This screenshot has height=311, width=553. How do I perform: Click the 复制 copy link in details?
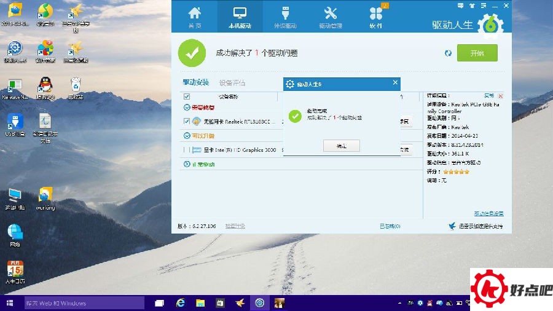(x=489, y=95)
